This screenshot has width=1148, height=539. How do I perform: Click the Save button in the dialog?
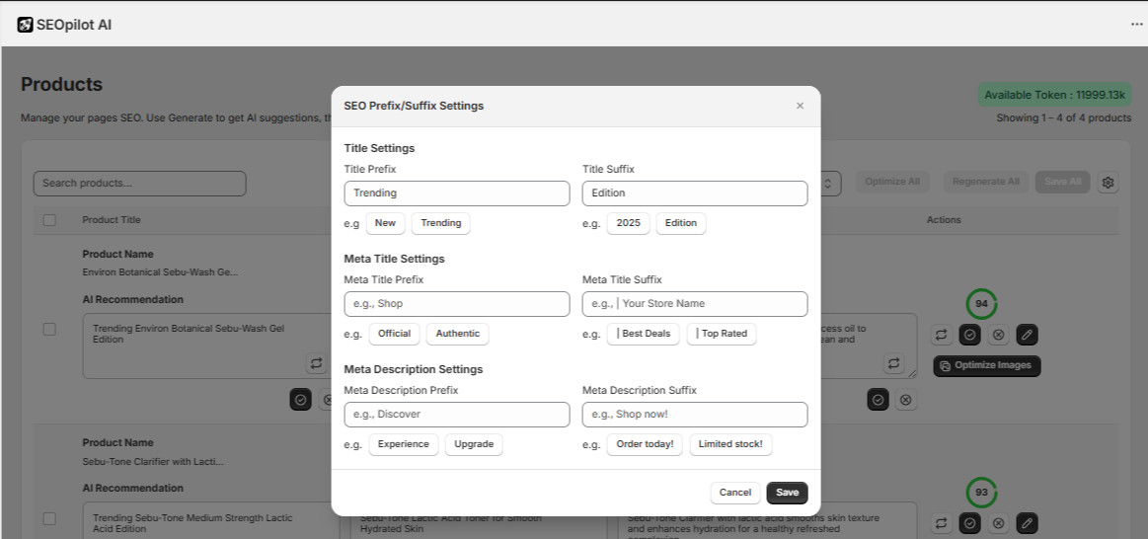click(x=787, y=493)
